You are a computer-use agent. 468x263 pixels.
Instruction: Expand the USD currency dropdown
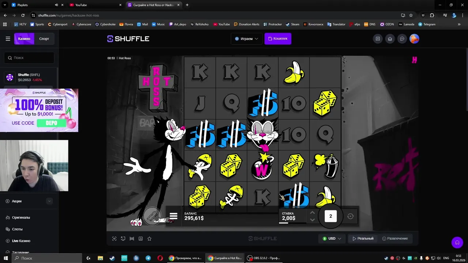click(x=332, y=239)
